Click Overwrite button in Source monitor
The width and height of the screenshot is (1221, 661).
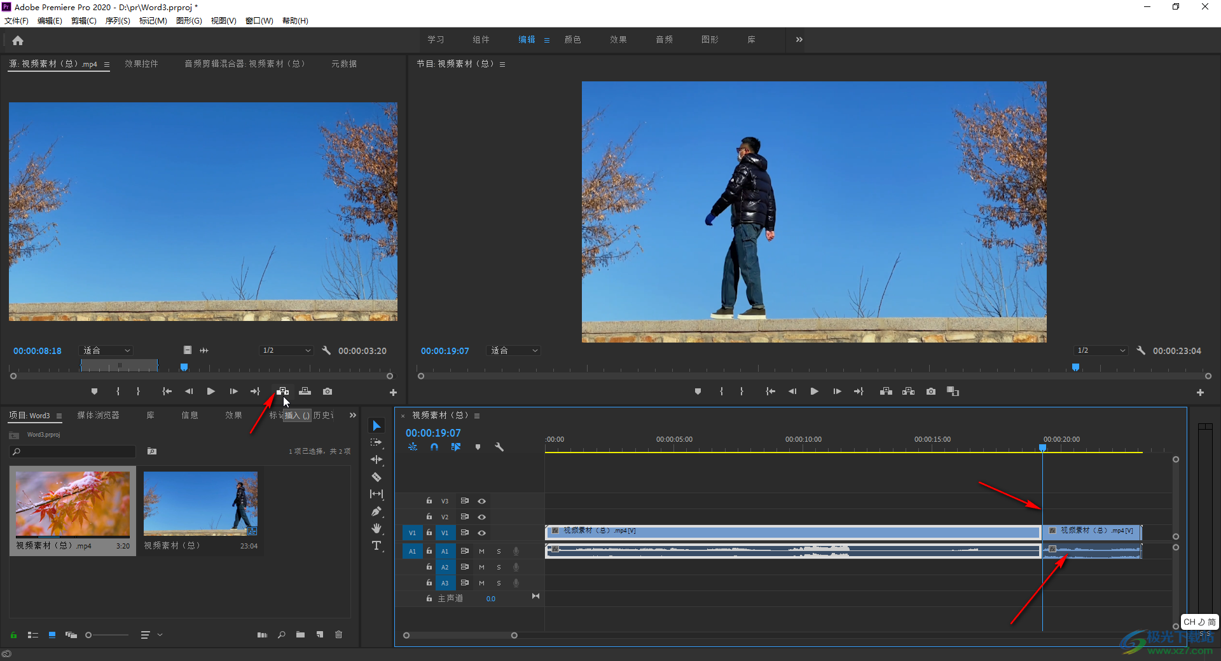point(305,392)
